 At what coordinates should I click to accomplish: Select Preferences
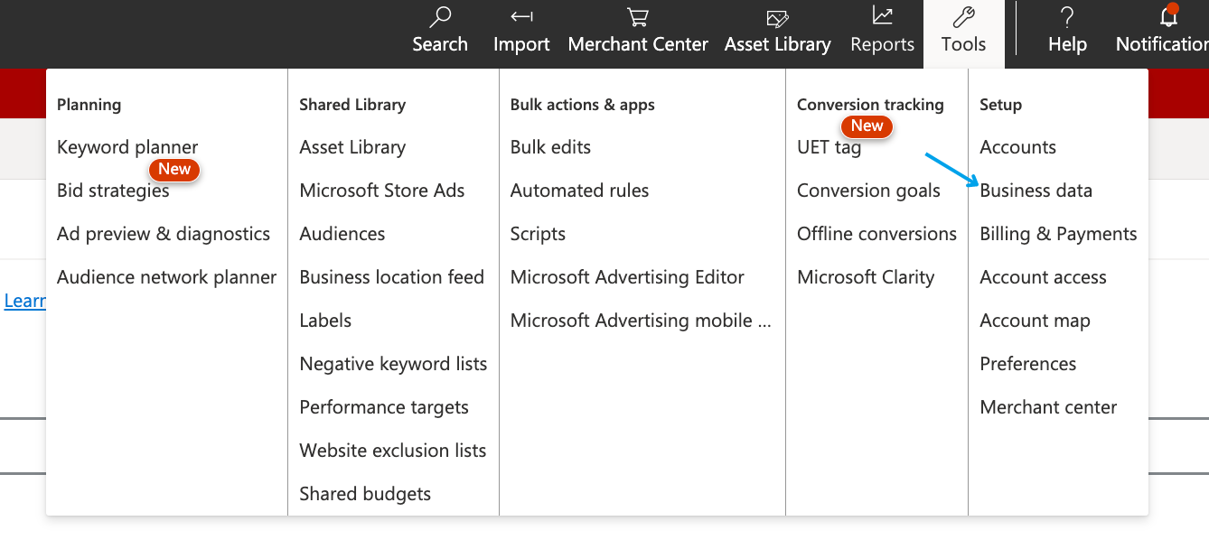[x=1028, y=364]
